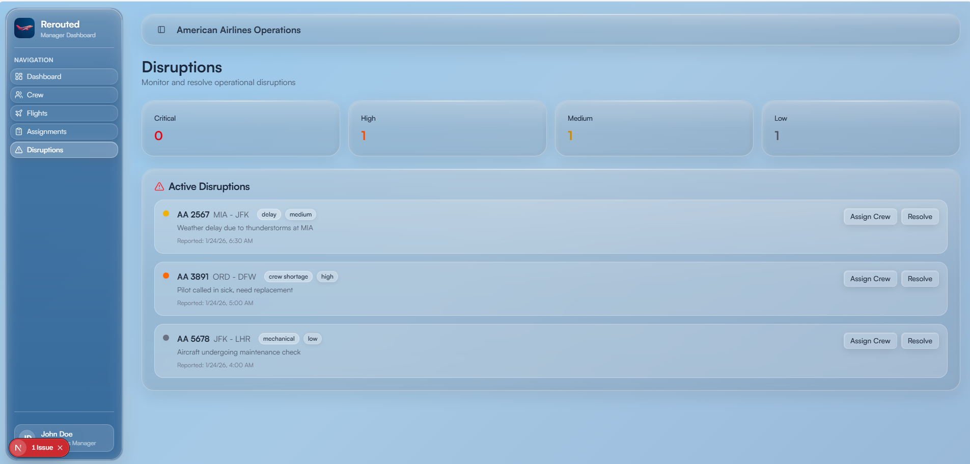Click the 'crew shortage' tag
Viewport: 970px width, 464px height.
[288, 277]
